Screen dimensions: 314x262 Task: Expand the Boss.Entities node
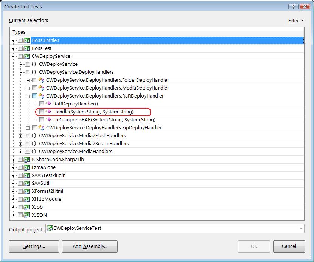13,40
